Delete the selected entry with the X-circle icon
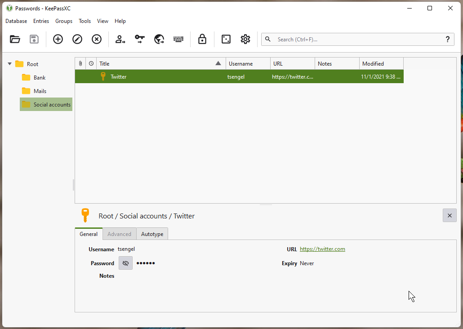The width and height of the screenshot is (463, 329). point(97,39)
